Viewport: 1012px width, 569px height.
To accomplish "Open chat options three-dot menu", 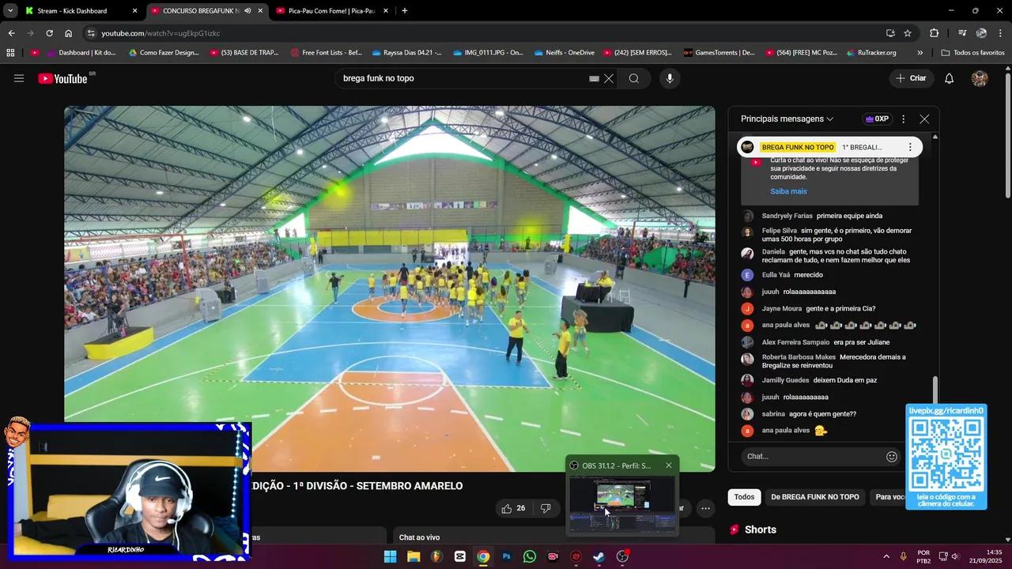I will (x=904, y=119).
